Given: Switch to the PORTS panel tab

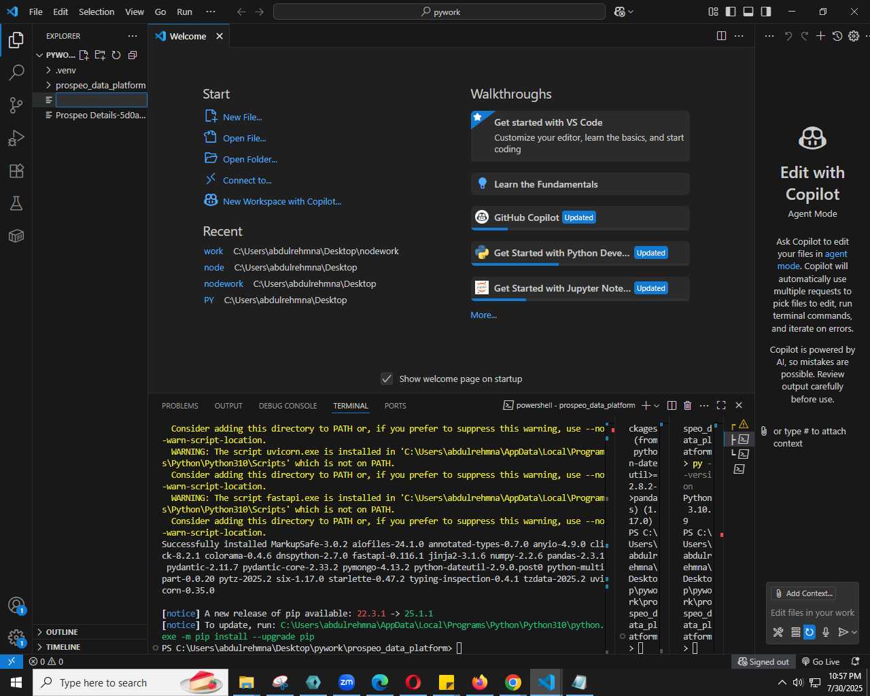Looking at the screenshot, I should (395, 406).
